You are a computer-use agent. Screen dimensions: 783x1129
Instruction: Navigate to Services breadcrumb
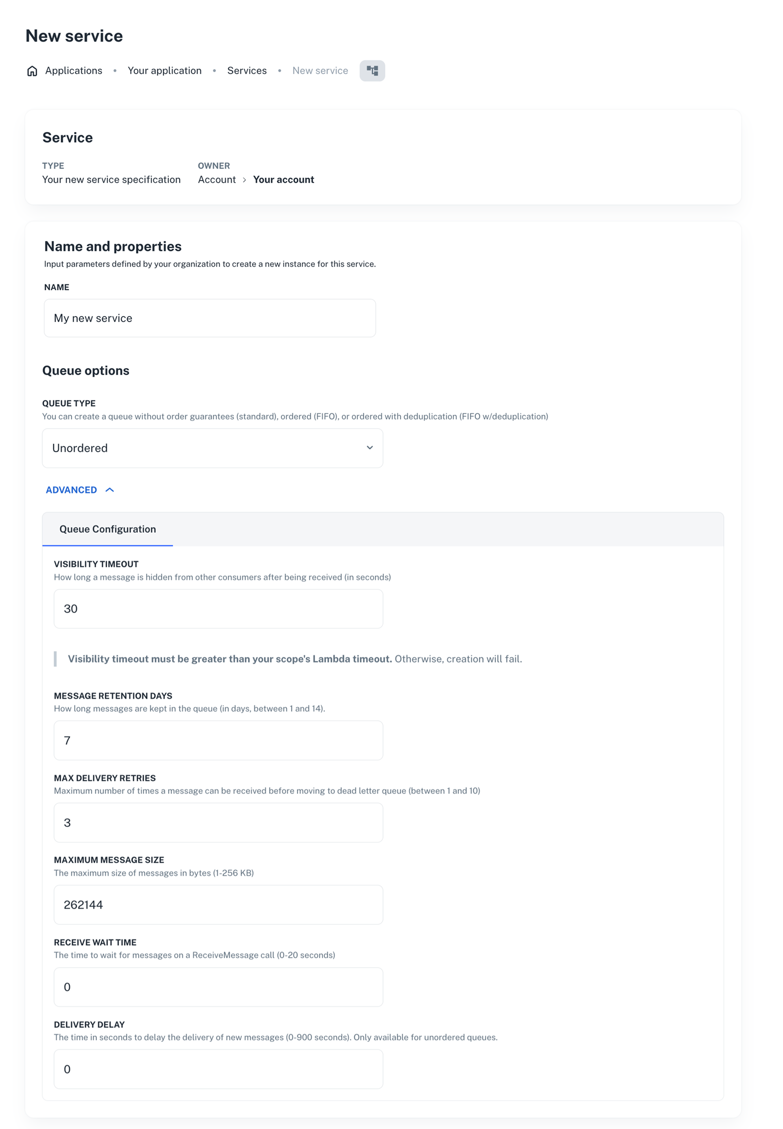(x=247, y=71)
